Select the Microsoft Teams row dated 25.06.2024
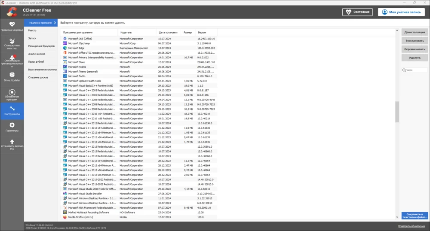The image size is (430, 231). point(139,67)
